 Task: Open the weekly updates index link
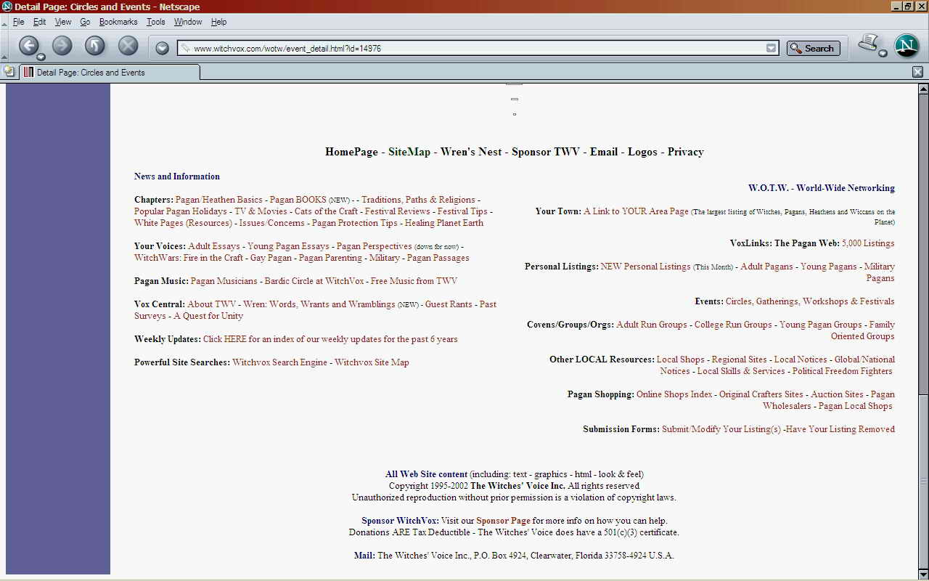pos(330,339)
